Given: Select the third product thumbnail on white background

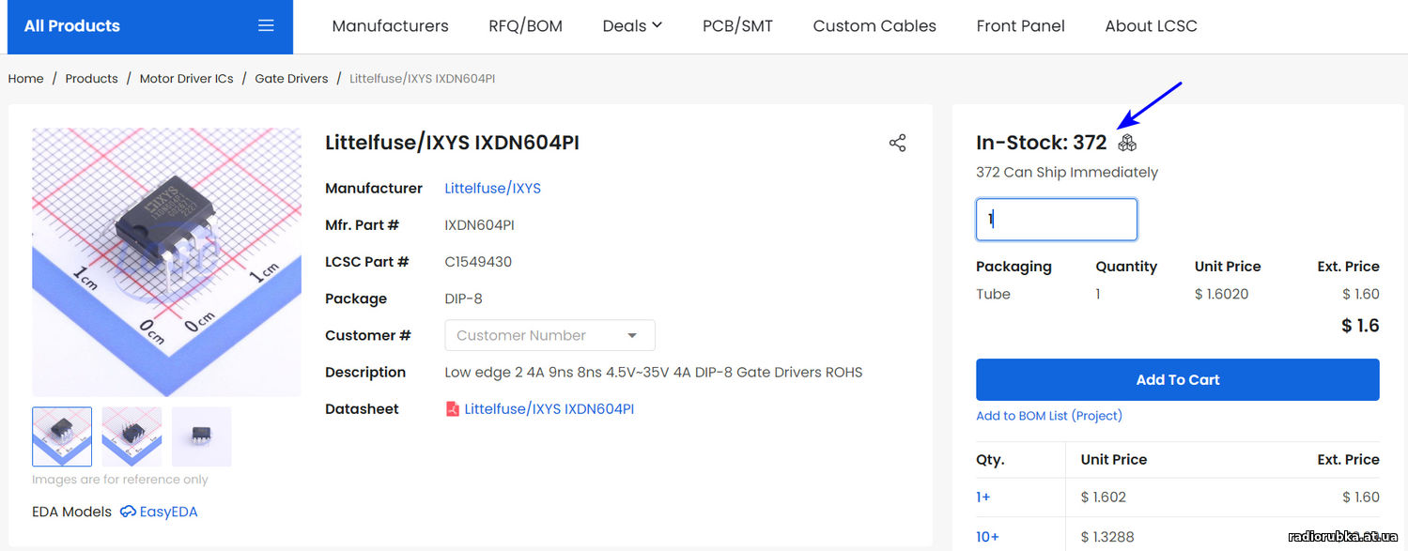Looking at the screenshot, I should click(x=201, y=436).
